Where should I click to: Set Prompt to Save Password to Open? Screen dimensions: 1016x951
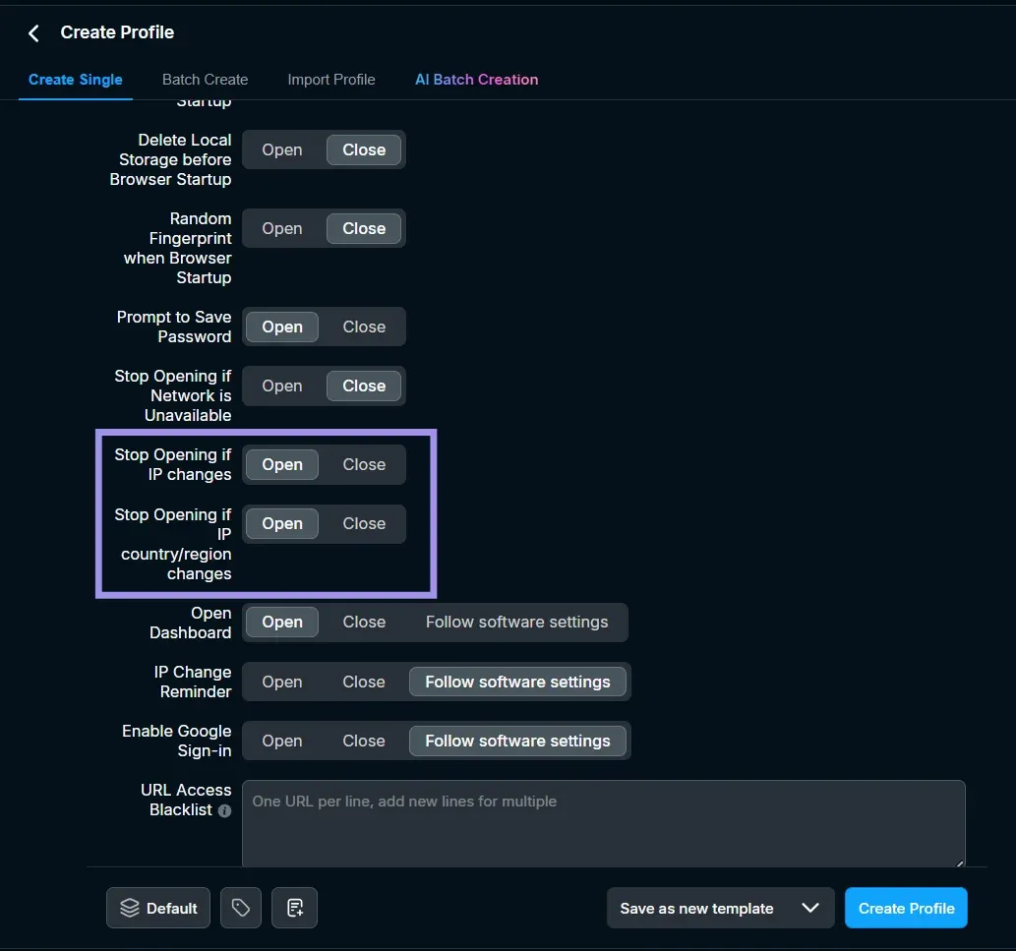click(x=282, y=327)
